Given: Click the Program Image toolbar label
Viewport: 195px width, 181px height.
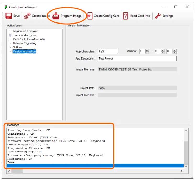Looking at the screenshot, I should coord(71,16).
